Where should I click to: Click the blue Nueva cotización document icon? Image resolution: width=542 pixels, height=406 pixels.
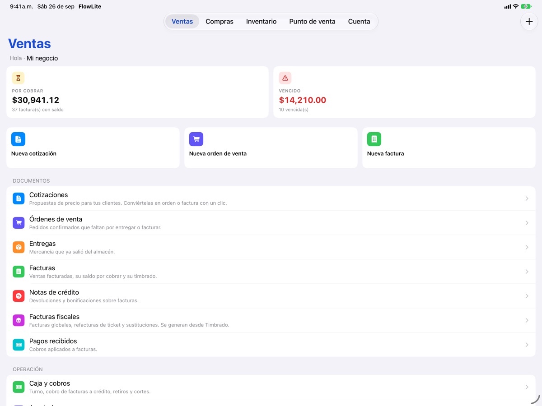point(18,139)
